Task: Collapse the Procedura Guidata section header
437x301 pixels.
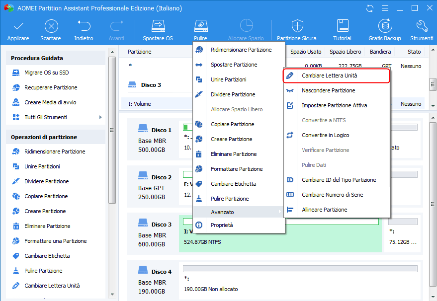Action: (x=56, y=58)
